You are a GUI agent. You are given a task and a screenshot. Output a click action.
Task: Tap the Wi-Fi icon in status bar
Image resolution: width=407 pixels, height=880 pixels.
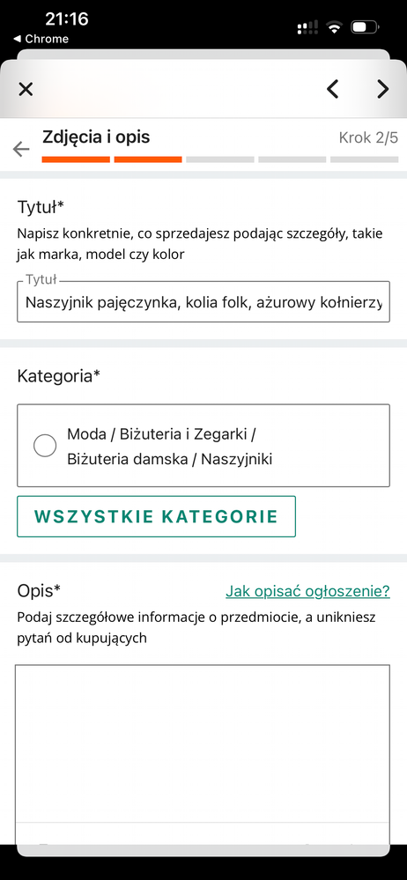coord(335,26)
